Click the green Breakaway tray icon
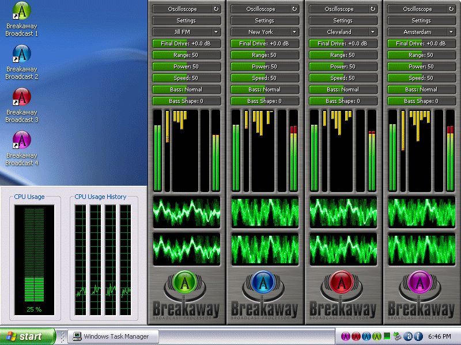 pyautogui.click(x=376, y=336)
